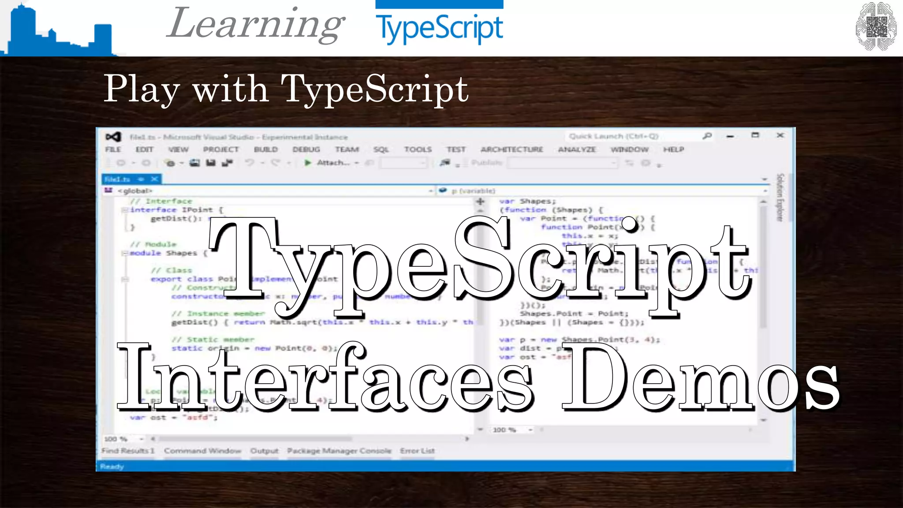This screenshot has width=903, height=508.
Task: Click the Quick Launch search magnifier icon
Action: click(x=707, y=136)
